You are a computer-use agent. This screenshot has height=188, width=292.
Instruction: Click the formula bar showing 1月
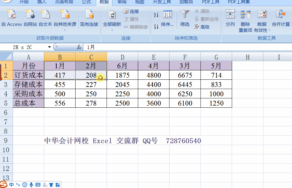tap(187, 47)
